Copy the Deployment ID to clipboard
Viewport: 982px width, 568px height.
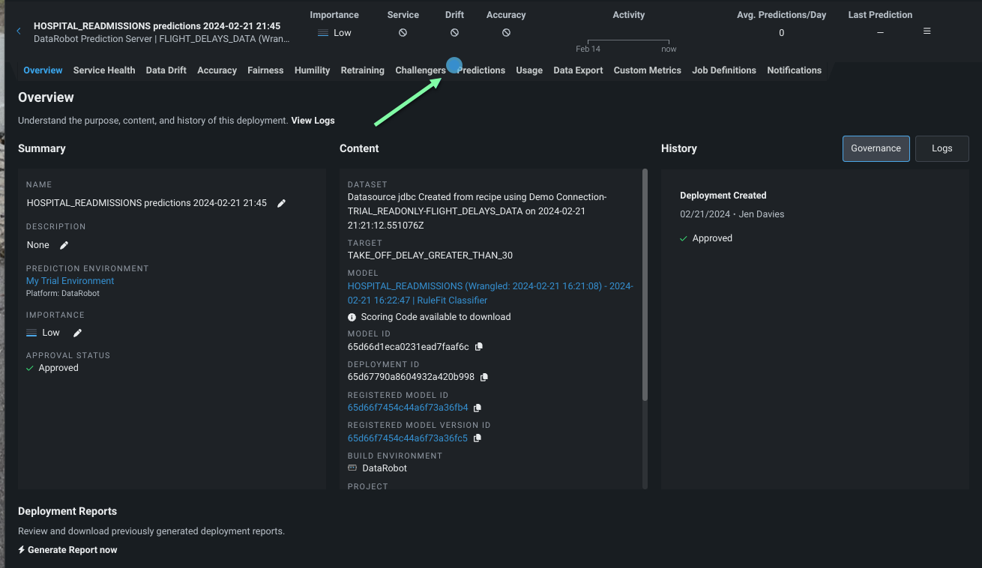pyautogui.click(x=484, y=377)
